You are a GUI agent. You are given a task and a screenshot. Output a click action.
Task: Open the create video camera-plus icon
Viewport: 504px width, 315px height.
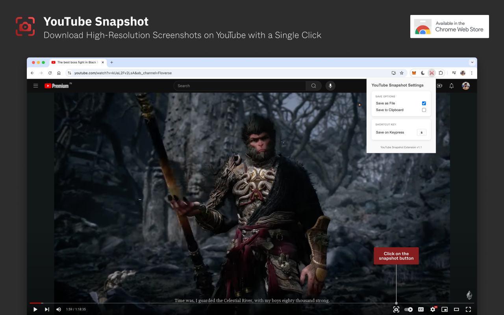coord(440,86)
